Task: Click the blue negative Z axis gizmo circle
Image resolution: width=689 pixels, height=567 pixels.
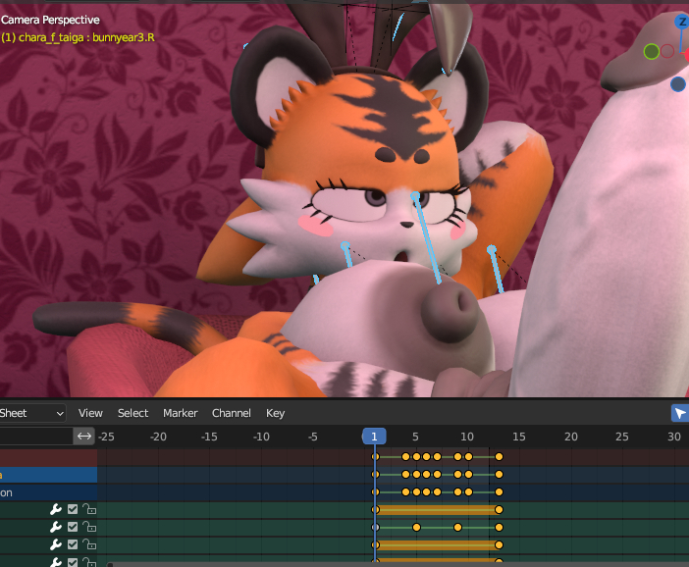Action: click(678, 84)
